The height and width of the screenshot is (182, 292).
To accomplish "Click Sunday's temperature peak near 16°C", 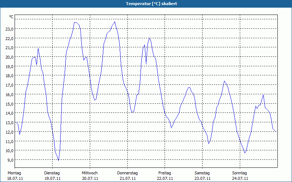I will [263, 95].
